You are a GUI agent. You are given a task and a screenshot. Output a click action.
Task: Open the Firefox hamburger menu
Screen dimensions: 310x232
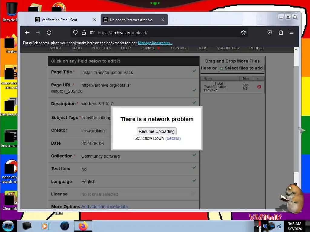click(292, 32)
